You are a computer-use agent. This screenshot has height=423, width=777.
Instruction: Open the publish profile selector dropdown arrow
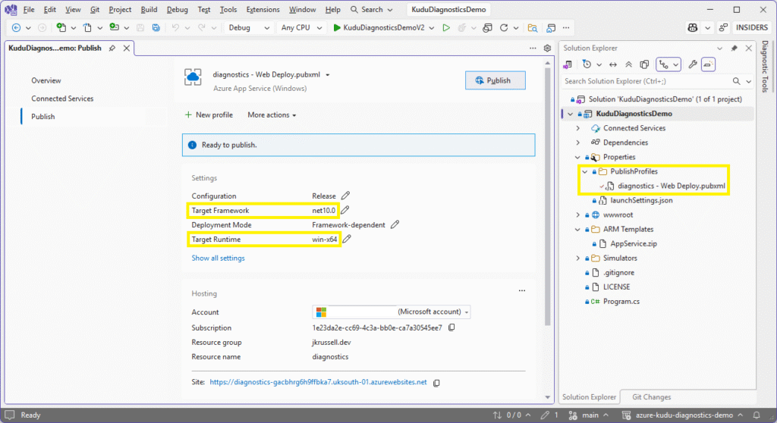click(x=328, y=75)
